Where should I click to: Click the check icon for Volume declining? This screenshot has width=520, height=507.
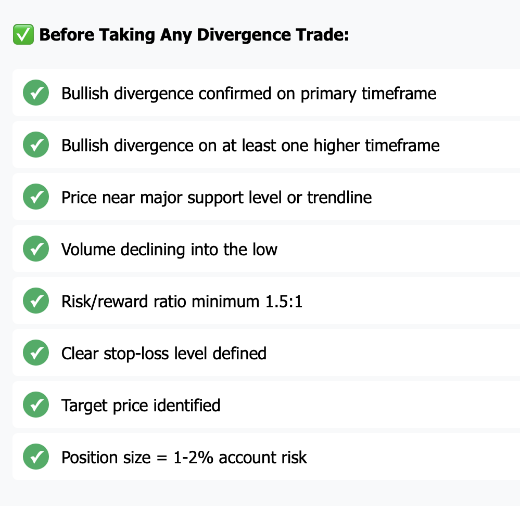tap(36, 249)
